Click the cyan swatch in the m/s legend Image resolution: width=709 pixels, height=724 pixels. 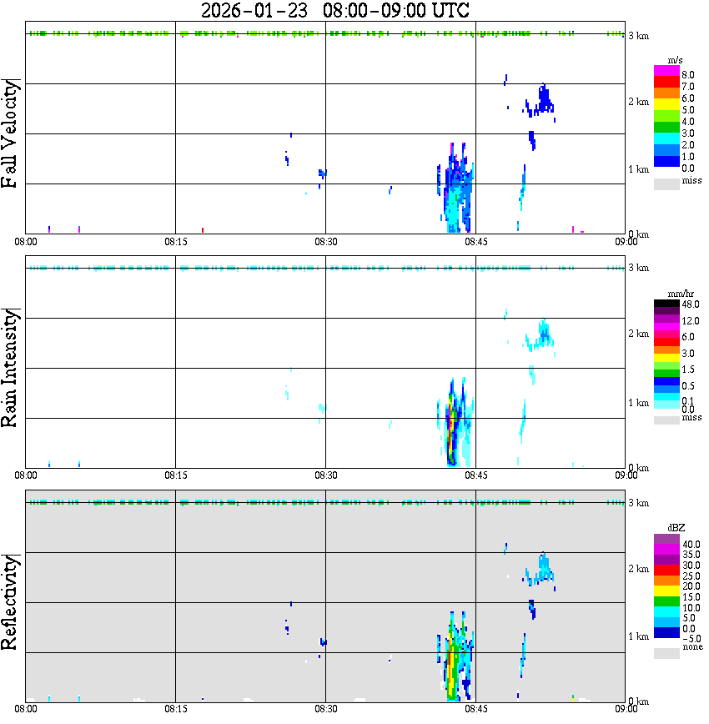[x=666, y=138]
